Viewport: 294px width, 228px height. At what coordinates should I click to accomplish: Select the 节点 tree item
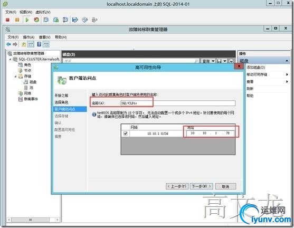[x=27, y=71]
